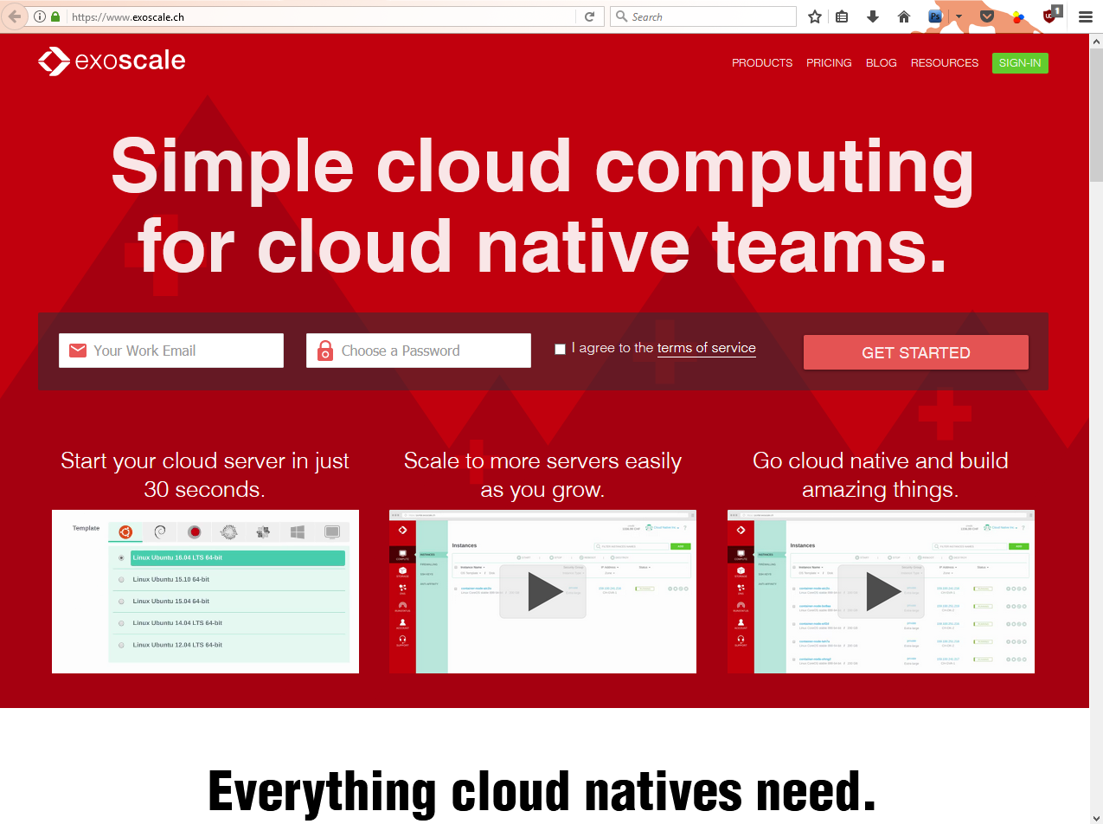This screenshot has width=1103, height=824.
Task: Open the RESOURCES menu
Action: click(945, 63)
